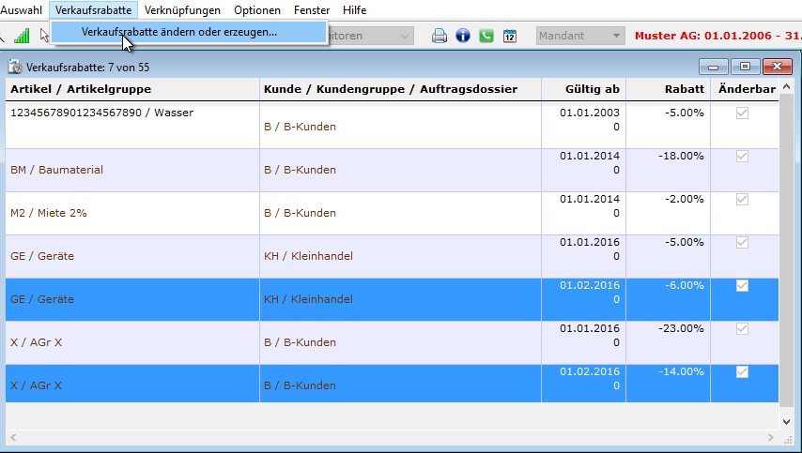Open the blue info icon

click(463, 36)
